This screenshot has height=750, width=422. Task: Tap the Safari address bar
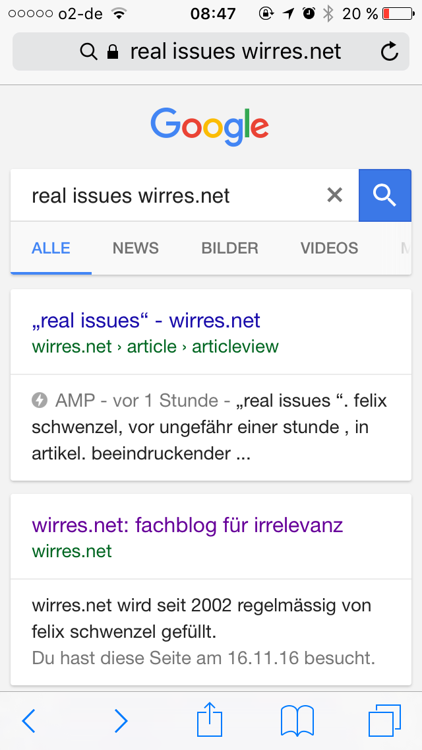pyautogui.click(x=211, y=51)
